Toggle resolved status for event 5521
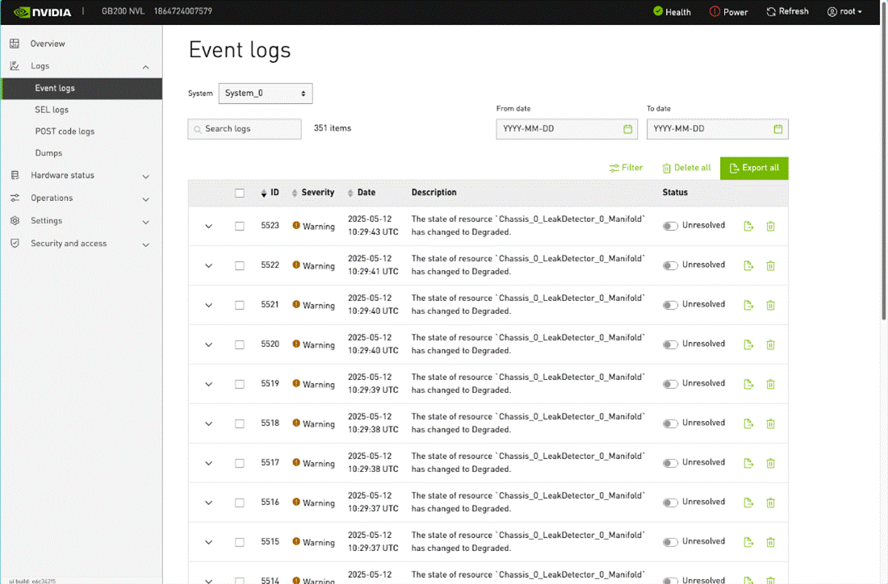 [x=670, y=306]
